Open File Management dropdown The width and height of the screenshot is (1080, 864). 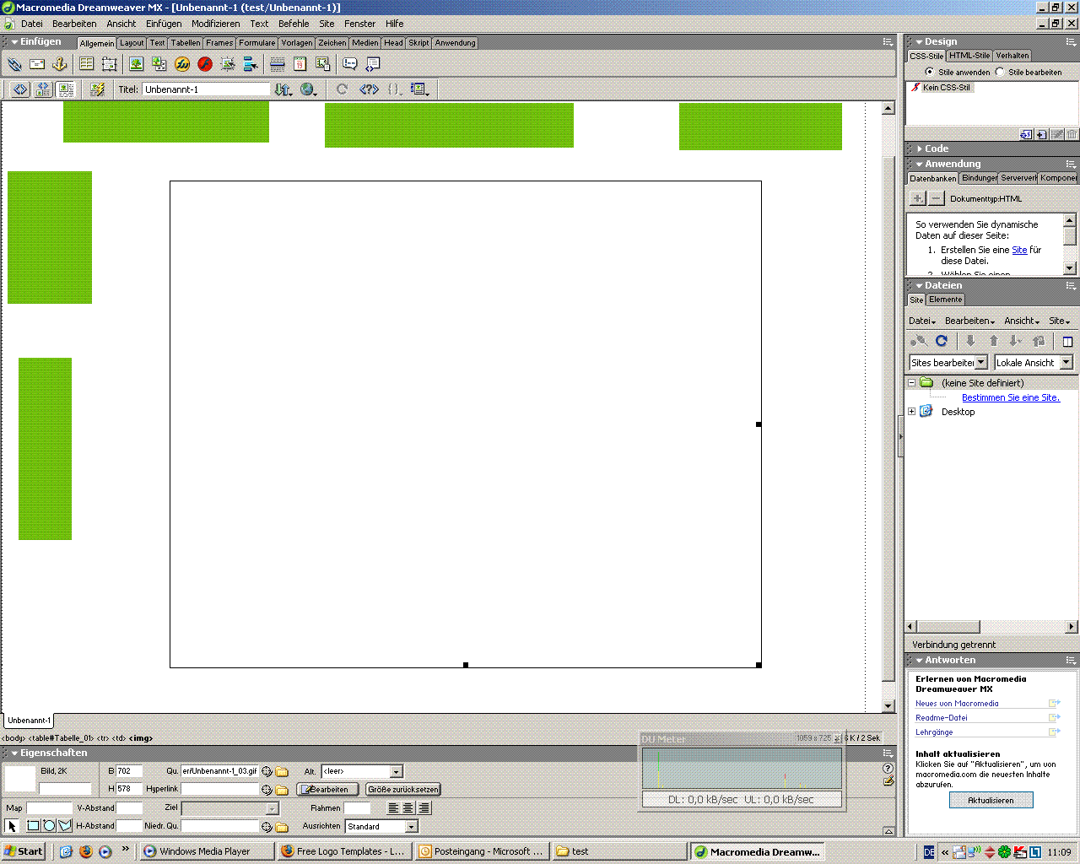tap(283, 89)
